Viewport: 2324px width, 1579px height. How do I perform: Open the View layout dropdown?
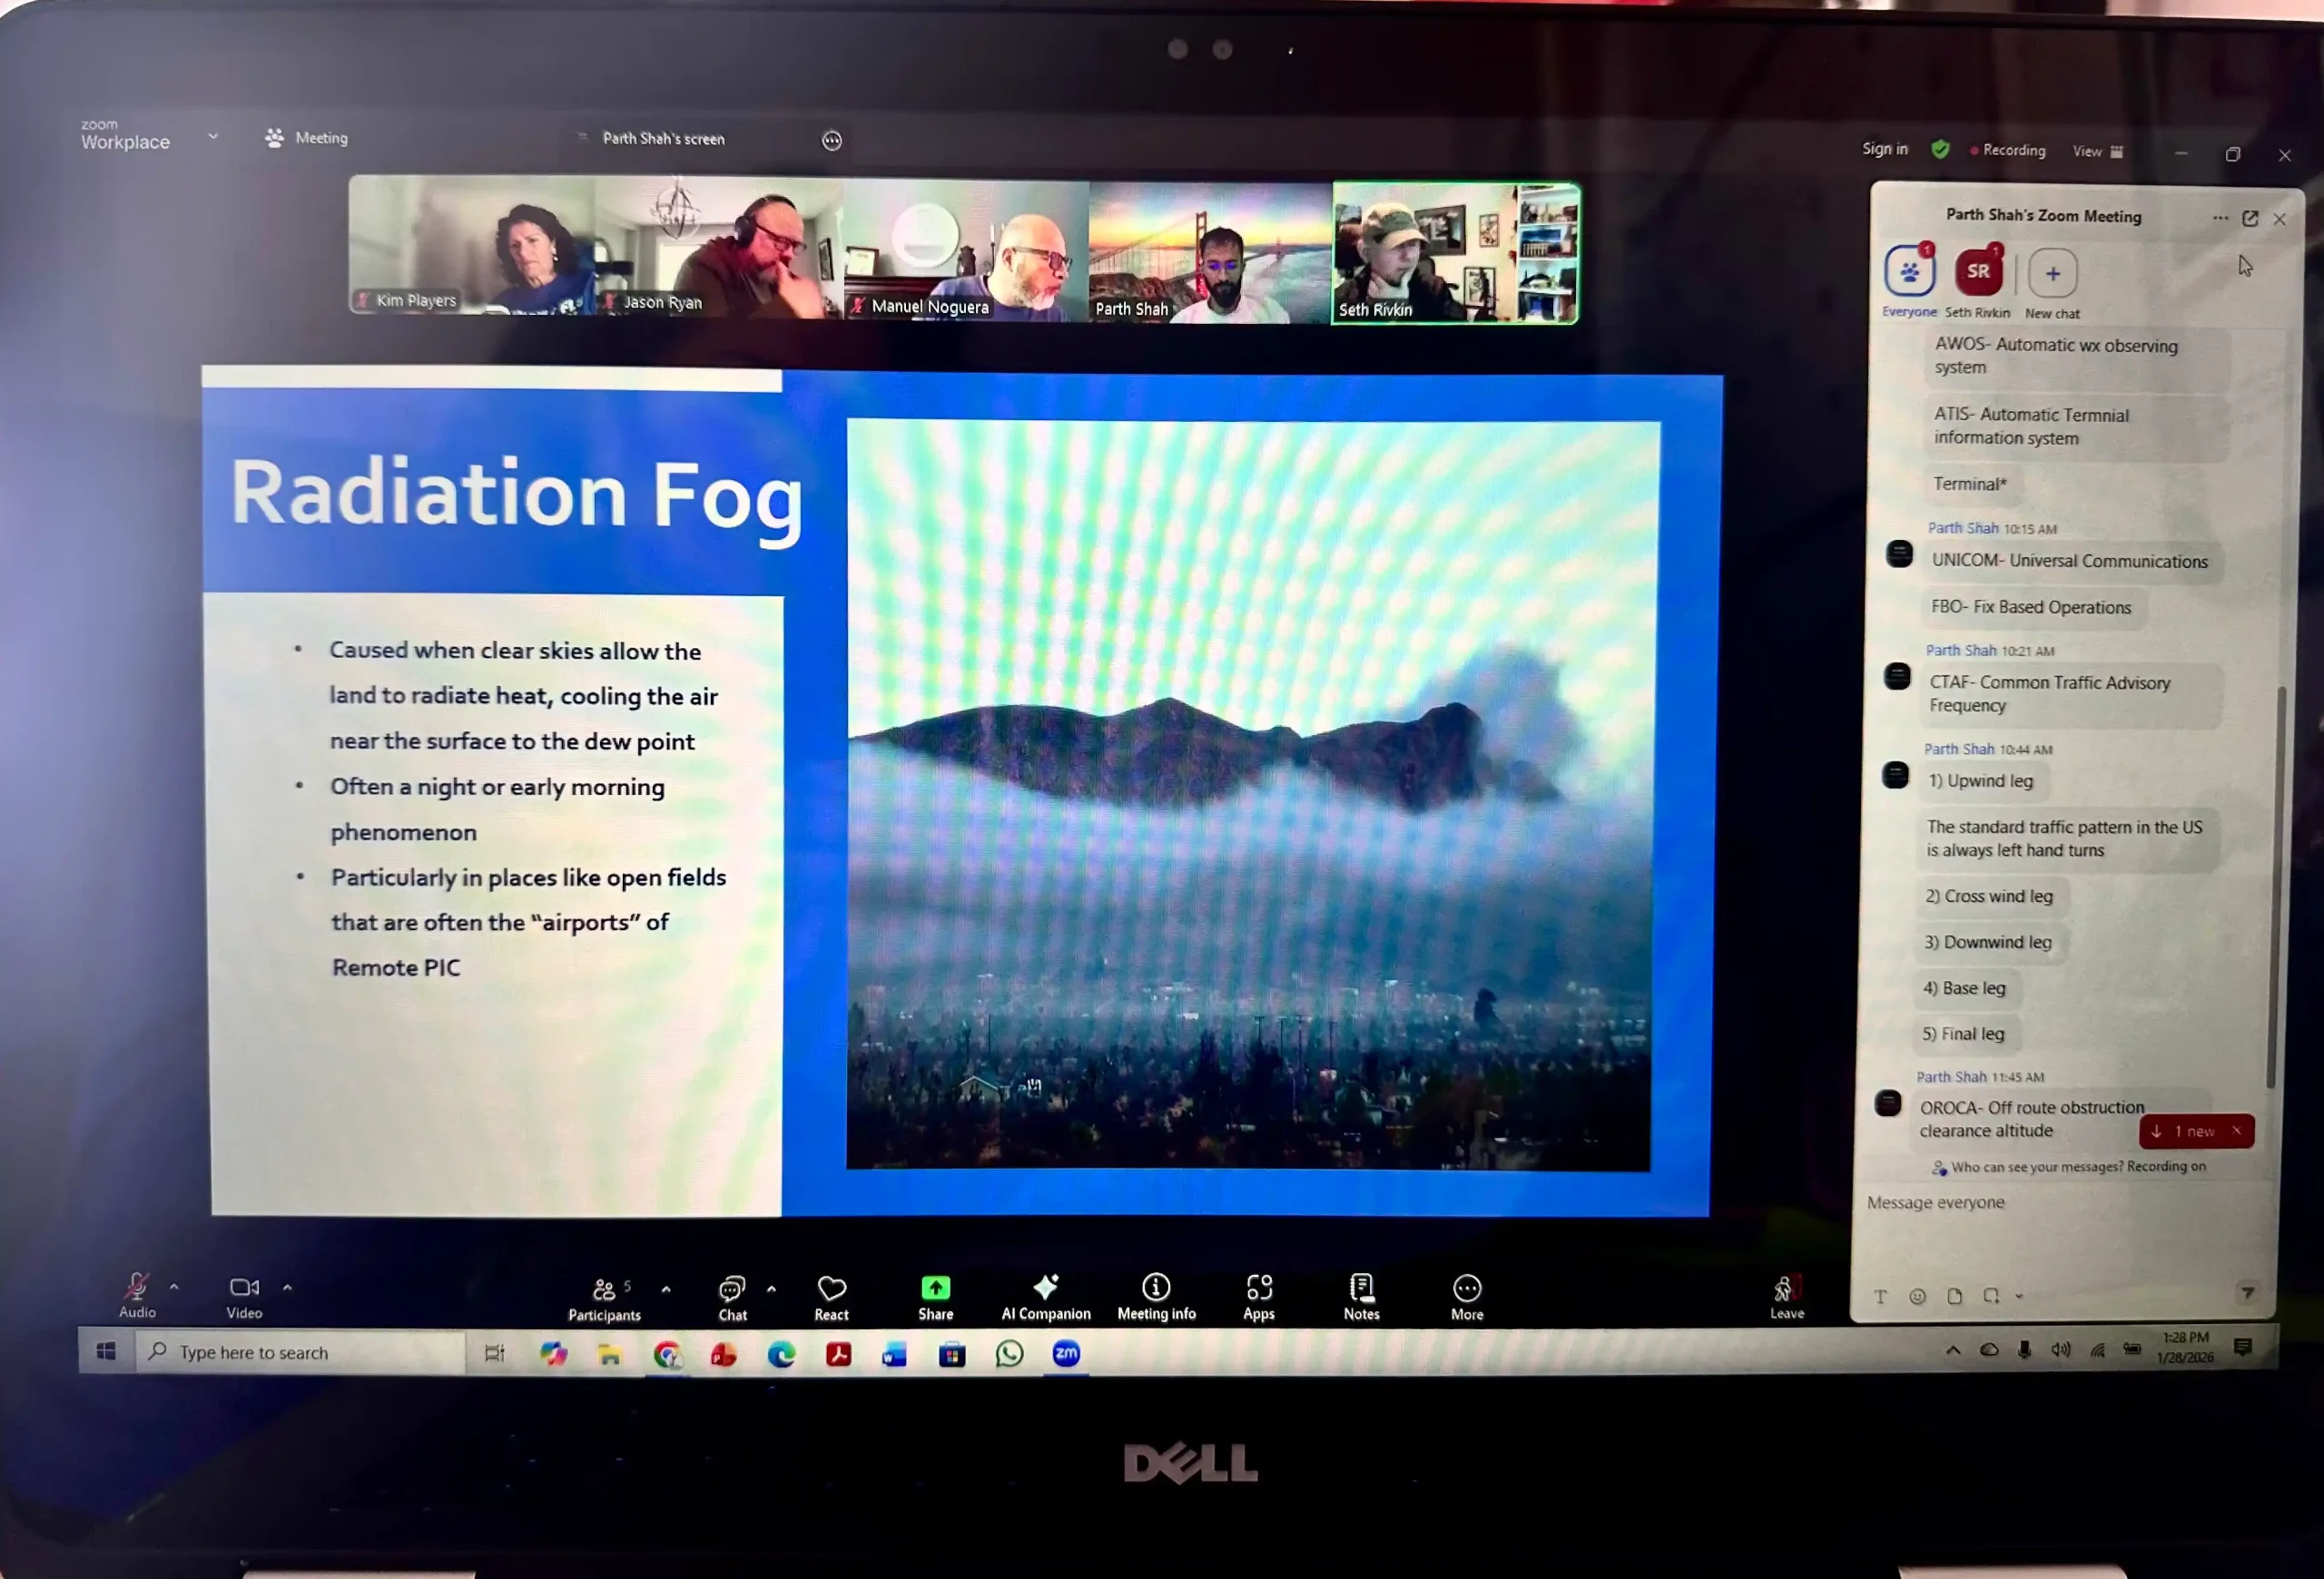(x=2097, y=151)
